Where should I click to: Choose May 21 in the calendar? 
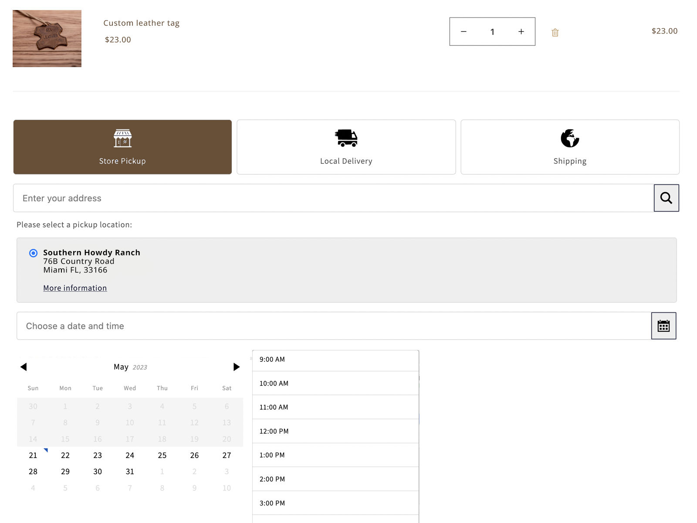tap(33, 455)
